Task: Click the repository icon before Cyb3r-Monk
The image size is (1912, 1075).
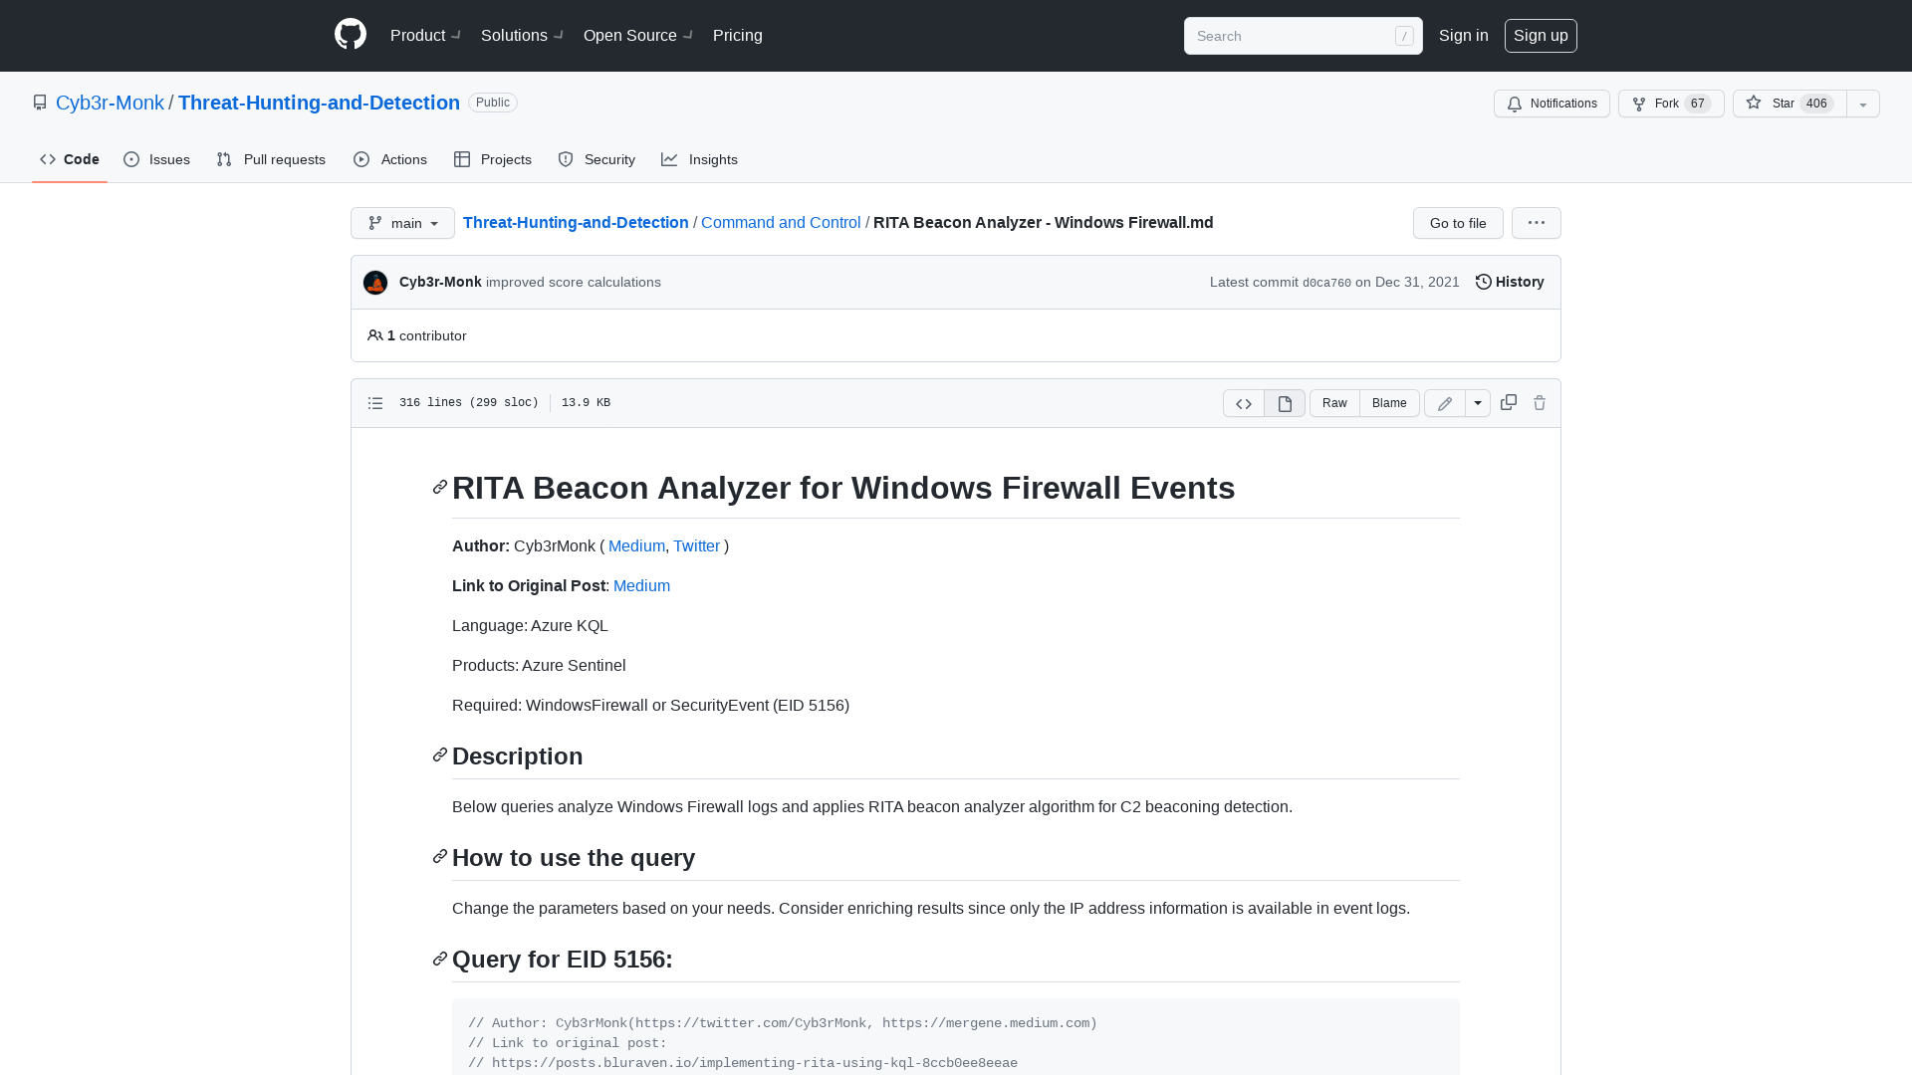Action: pyautogui.click(x=40, y=103)
